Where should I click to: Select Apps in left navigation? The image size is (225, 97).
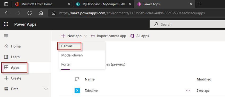point(25,68)
